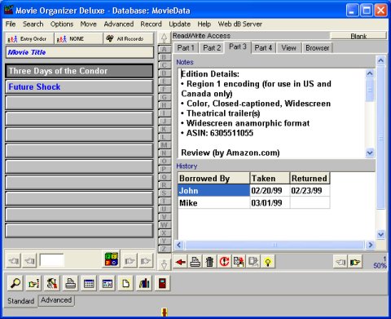Click the Blank button
391x319 pixels.
coord(358,36)
